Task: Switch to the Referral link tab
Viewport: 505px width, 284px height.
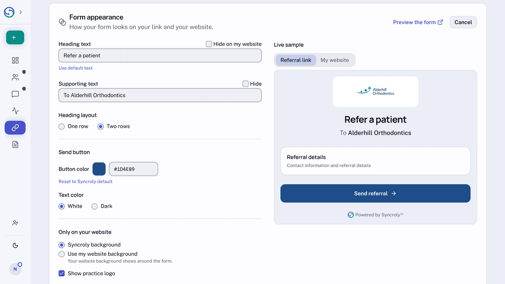Action: [296, 60]
